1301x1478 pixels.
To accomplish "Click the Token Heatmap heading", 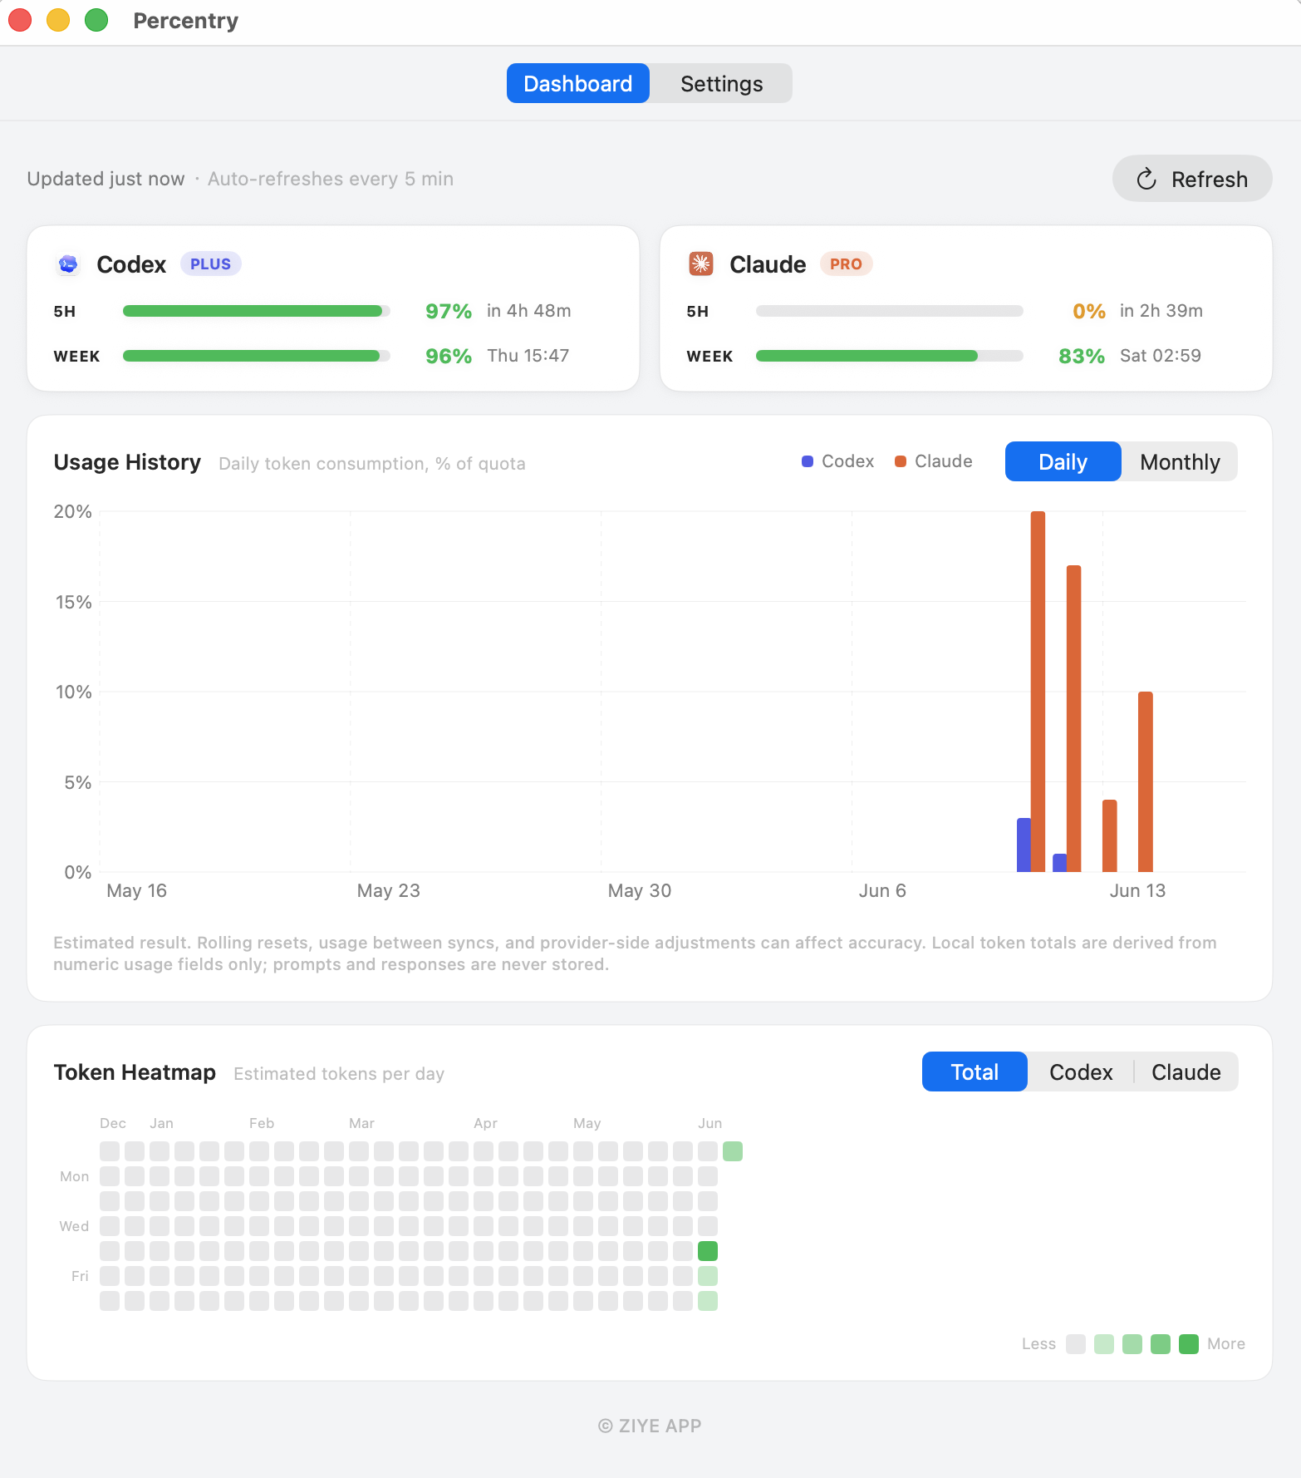I will tap(135, 1072).
